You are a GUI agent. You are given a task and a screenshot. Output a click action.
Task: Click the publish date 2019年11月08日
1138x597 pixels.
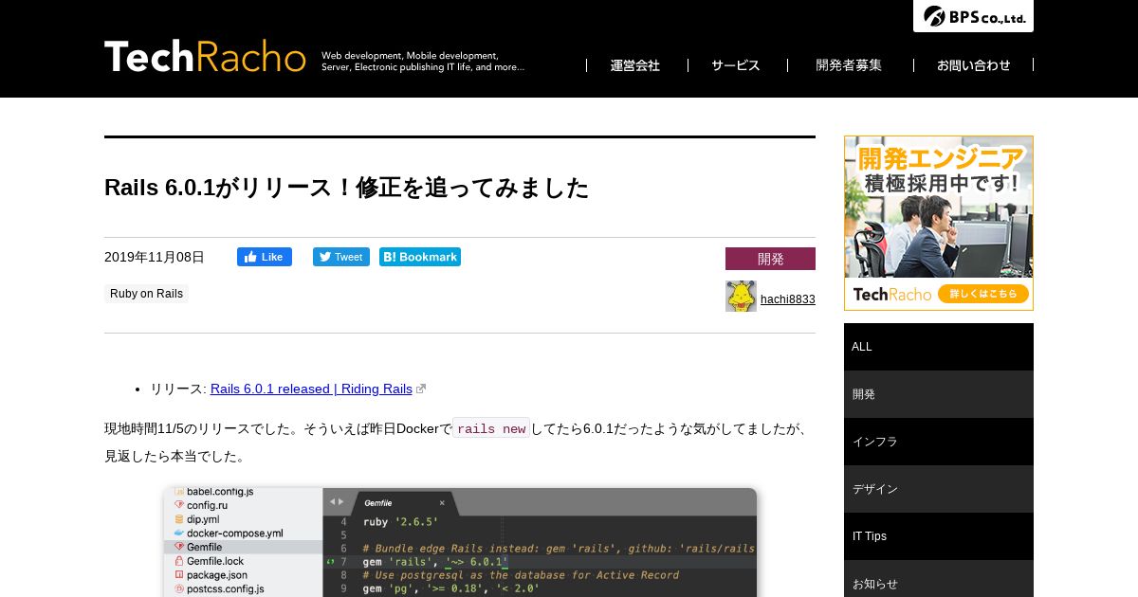[x=155, y=257]
